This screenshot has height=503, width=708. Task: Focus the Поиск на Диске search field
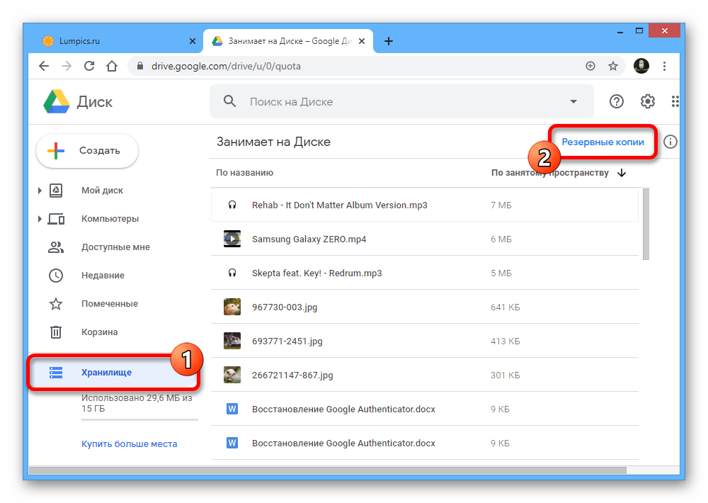tap(401, 101)
